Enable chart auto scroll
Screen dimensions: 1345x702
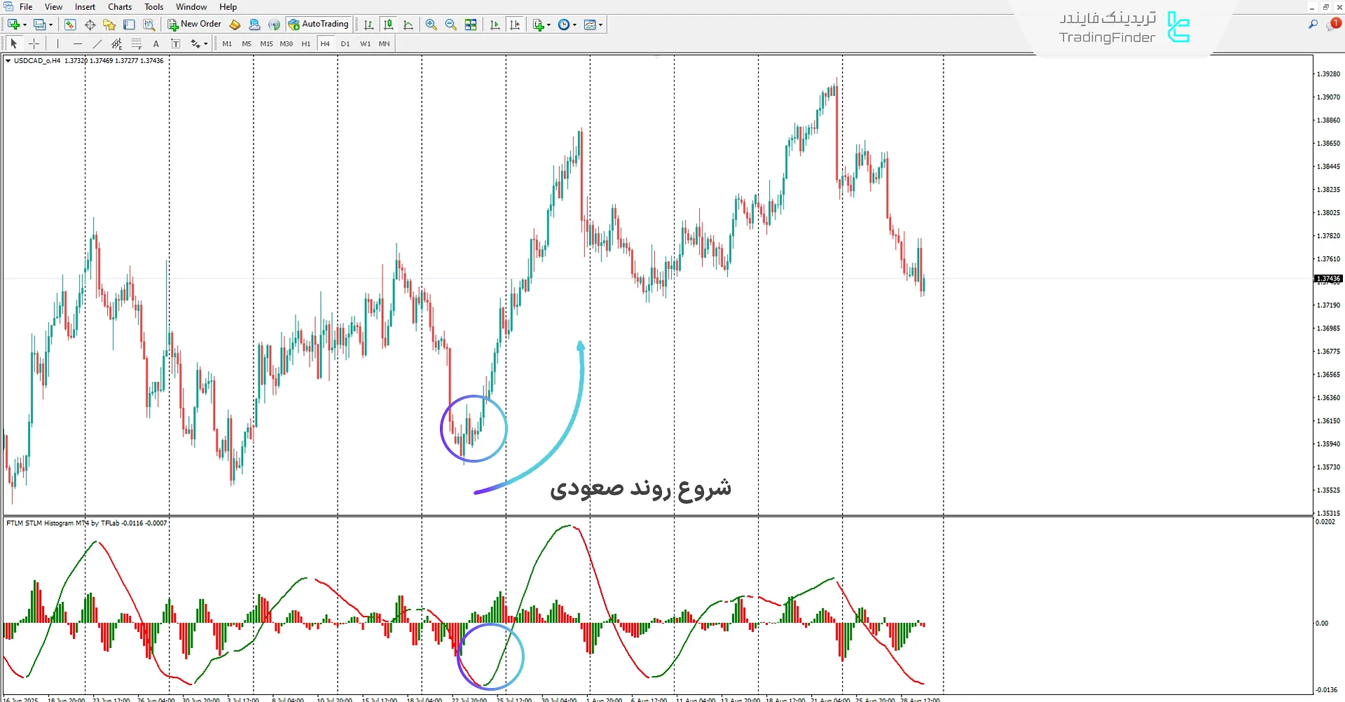(495, 24)
